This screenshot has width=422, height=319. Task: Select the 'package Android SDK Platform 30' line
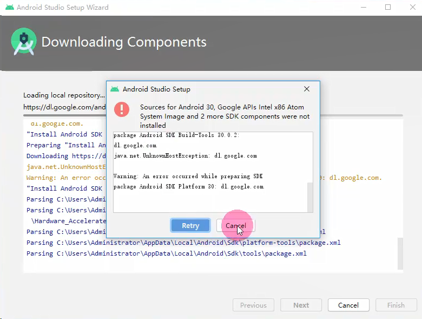click(189, 186)
